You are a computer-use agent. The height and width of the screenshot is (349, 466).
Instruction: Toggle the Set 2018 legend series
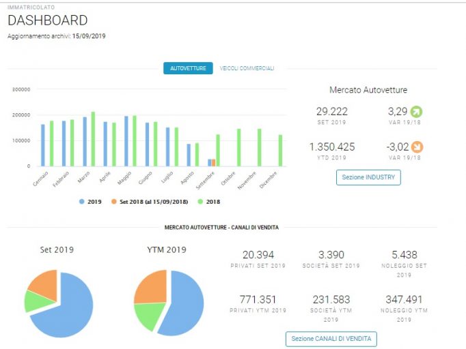[x=150, y=202]
